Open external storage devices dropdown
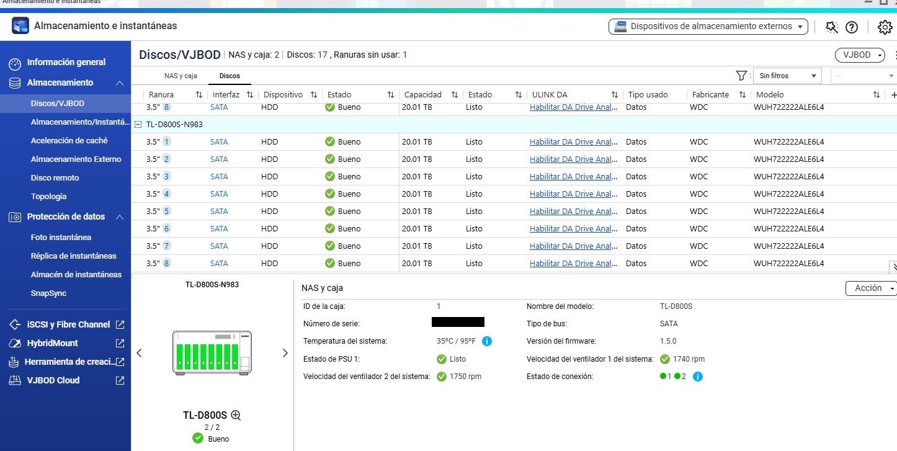Screen dimensions: 897x451 (708, 27)
